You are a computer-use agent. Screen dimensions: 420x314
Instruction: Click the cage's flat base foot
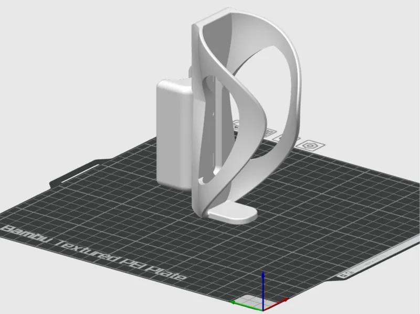233,213
